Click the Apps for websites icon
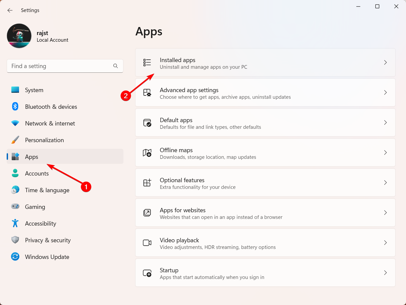This screenshot has width=406, height=305. click(147, 213)
